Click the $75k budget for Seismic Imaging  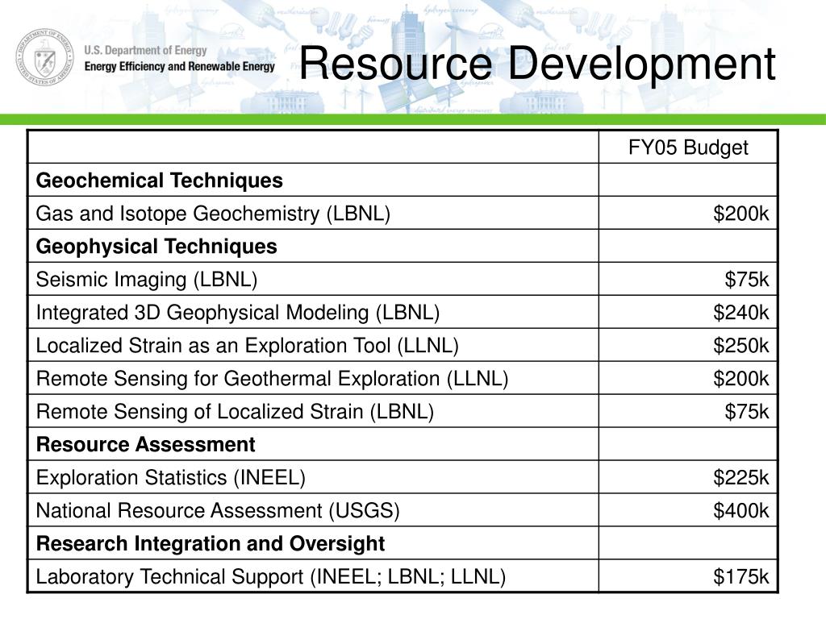(x=746, y=280)
